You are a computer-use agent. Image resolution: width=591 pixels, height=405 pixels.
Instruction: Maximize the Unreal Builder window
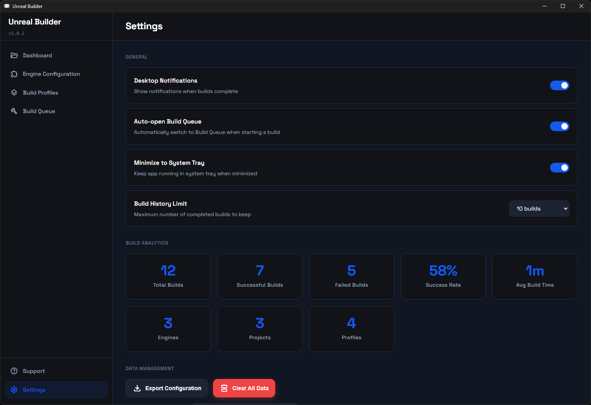(563, 6)
